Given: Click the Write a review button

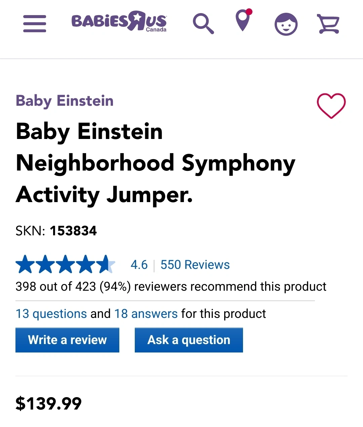Looking at the screenshot, I should pos(67,340).
